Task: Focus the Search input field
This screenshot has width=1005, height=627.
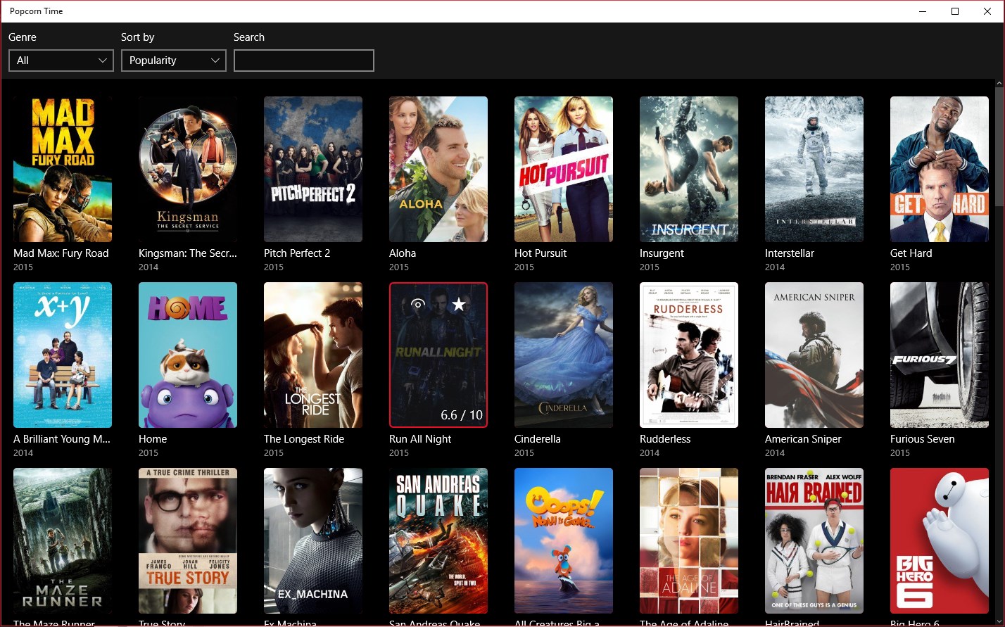Action: [x=304, y=61]
